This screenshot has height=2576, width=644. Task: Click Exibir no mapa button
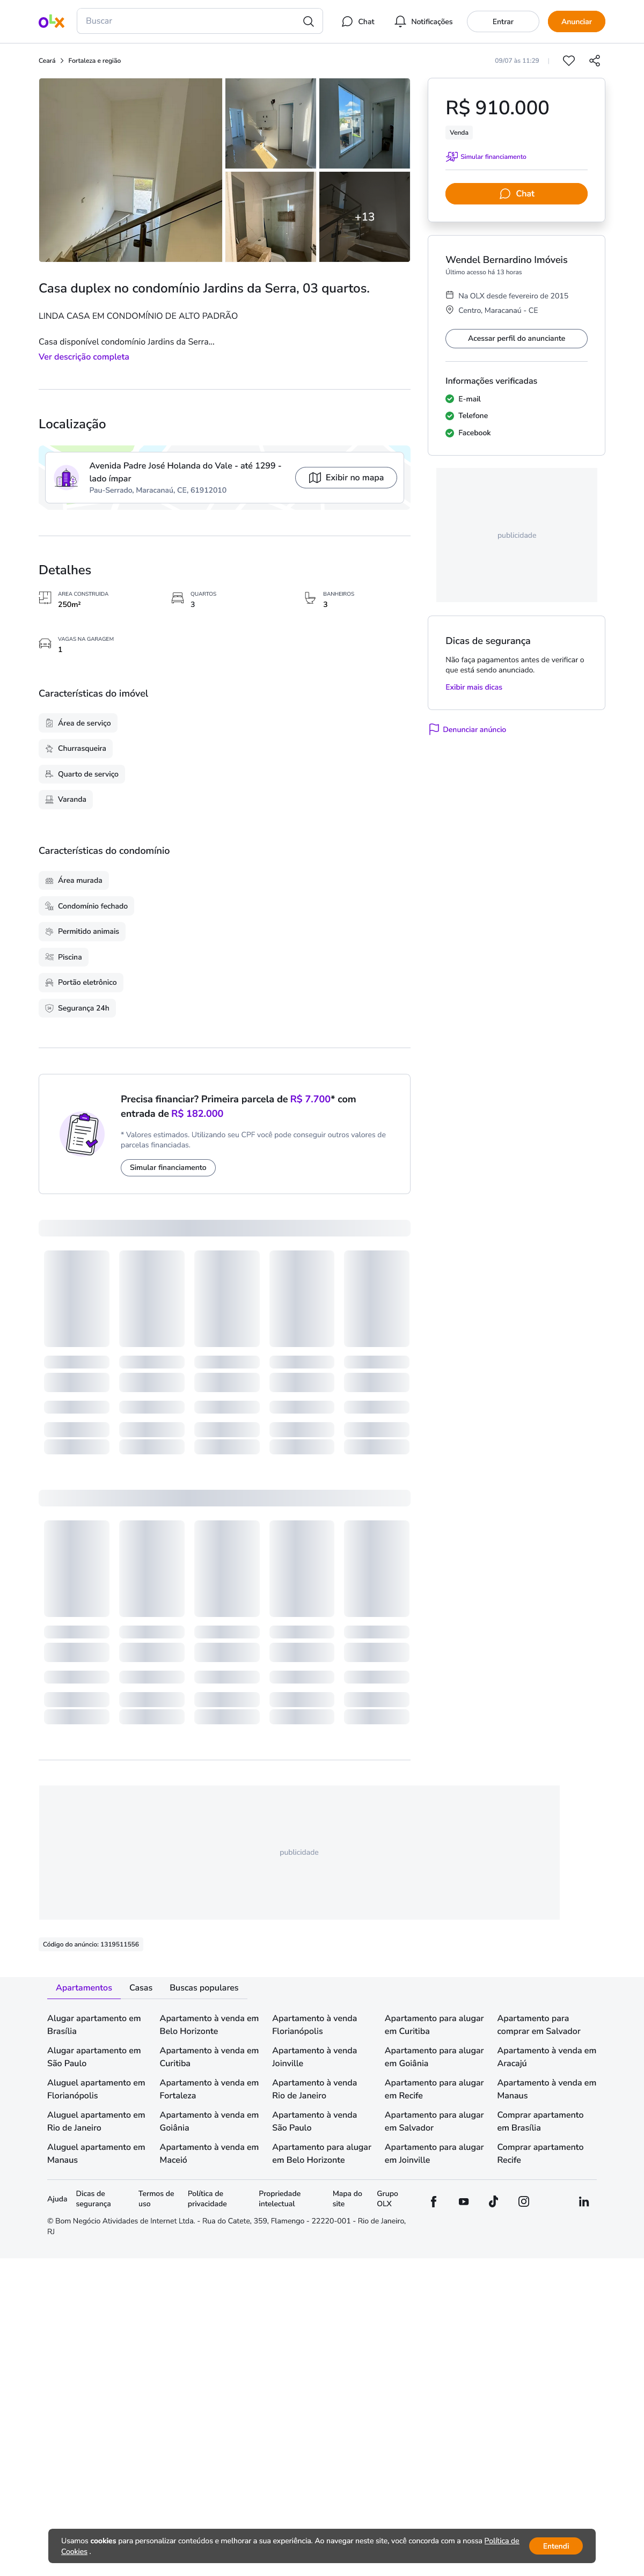tap(346, 478)
